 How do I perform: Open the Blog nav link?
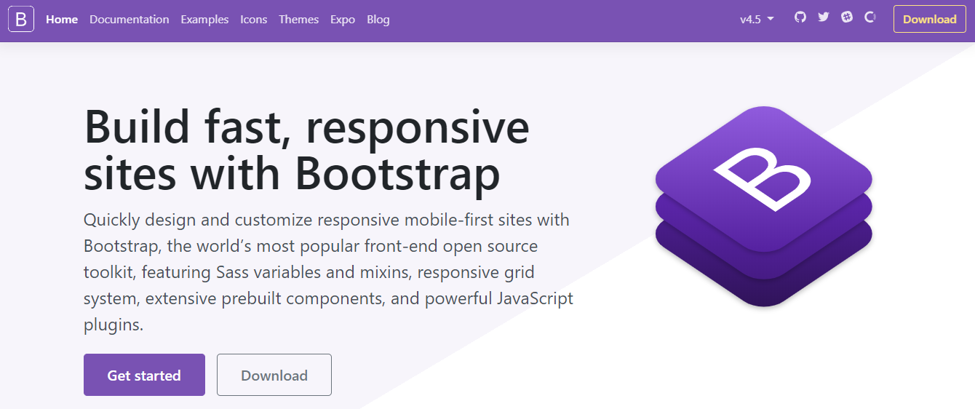tap(378, 20)
